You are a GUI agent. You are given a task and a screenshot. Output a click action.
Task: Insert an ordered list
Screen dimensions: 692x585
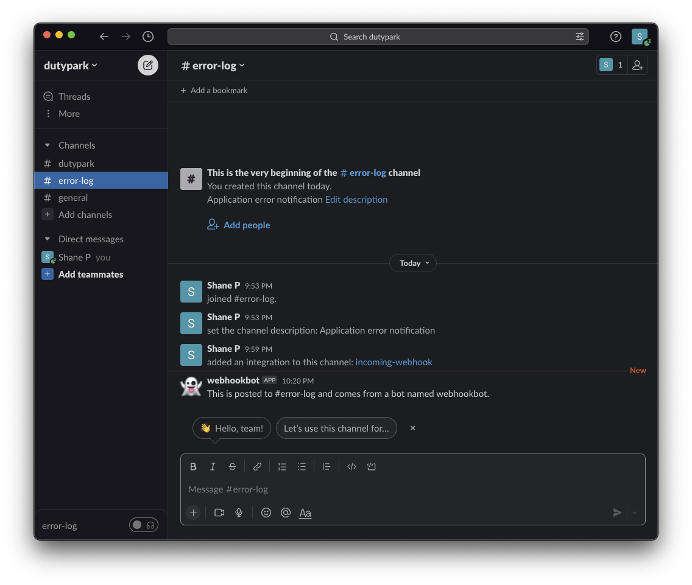pyautogui.click(x=282, y=466)
